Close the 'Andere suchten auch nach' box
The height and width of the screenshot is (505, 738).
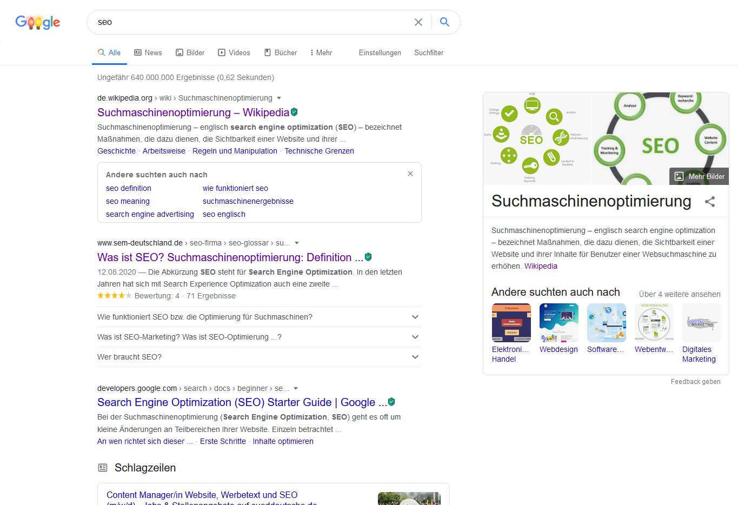tap(410, 174)
